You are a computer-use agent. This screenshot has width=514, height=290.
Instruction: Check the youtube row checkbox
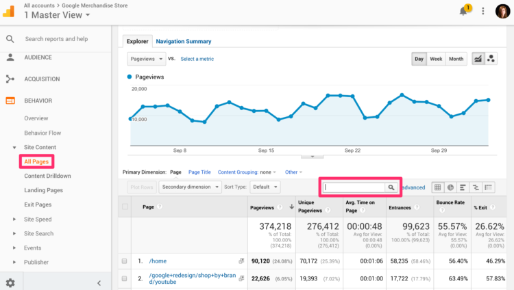(124, 278)
